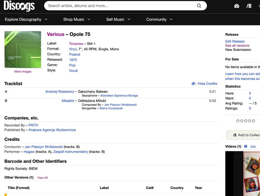Open PRiTV company link
This screenshot has width=260, height=196.
pyautogui.click(x=33, y=125)
